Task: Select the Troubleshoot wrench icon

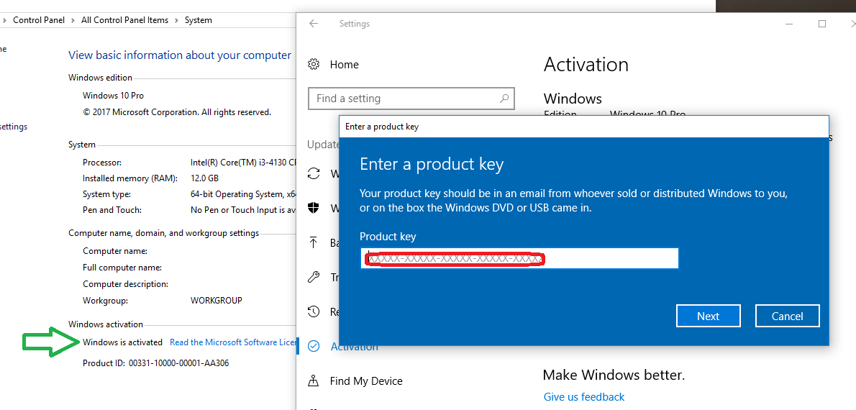Action: [x=314, y=277]
